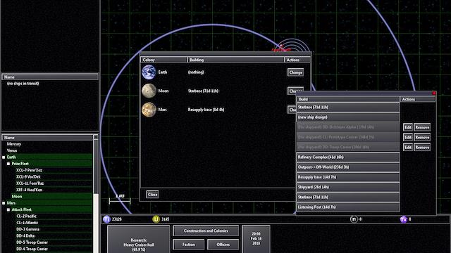This screenshot has height=253, width=451.
Task: Remove the DD: Destroyer Alpha design
Action: click(422, 127)
